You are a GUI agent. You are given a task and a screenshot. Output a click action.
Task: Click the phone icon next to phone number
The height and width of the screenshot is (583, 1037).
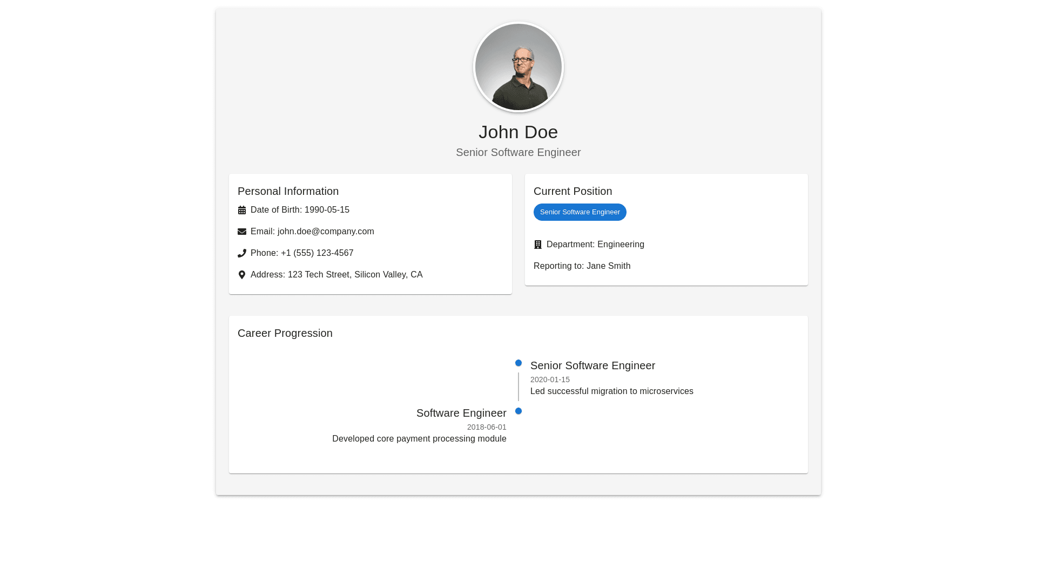(242, 253)
